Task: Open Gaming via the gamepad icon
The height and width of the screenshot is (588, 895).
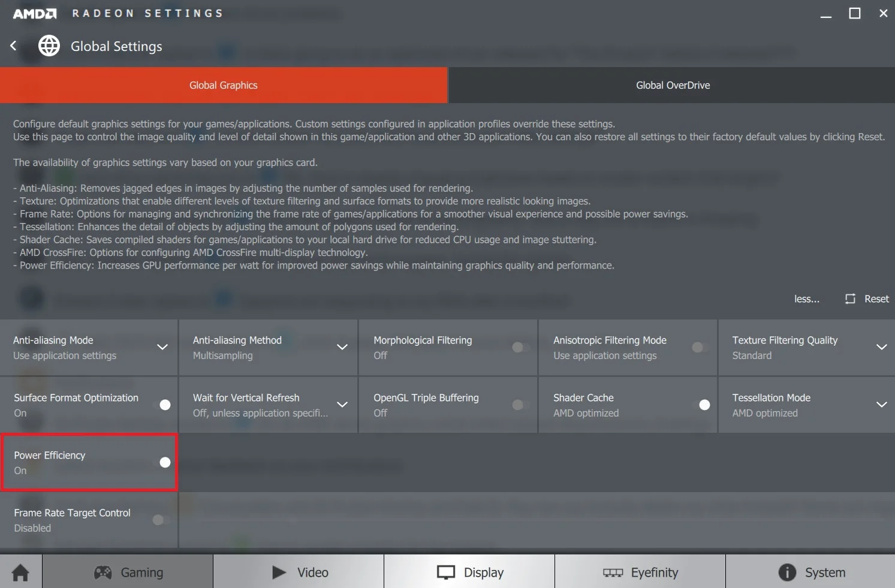Action: coord(103,572)
